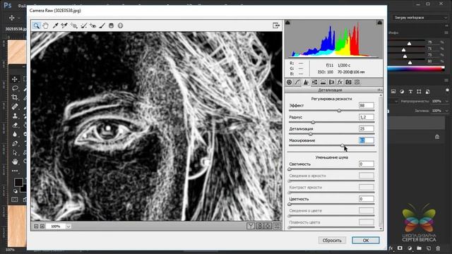This screenshot has width=452, height=254.
Task: Open the HSL / Grayscale panel tab
Action: coord(314,83)
